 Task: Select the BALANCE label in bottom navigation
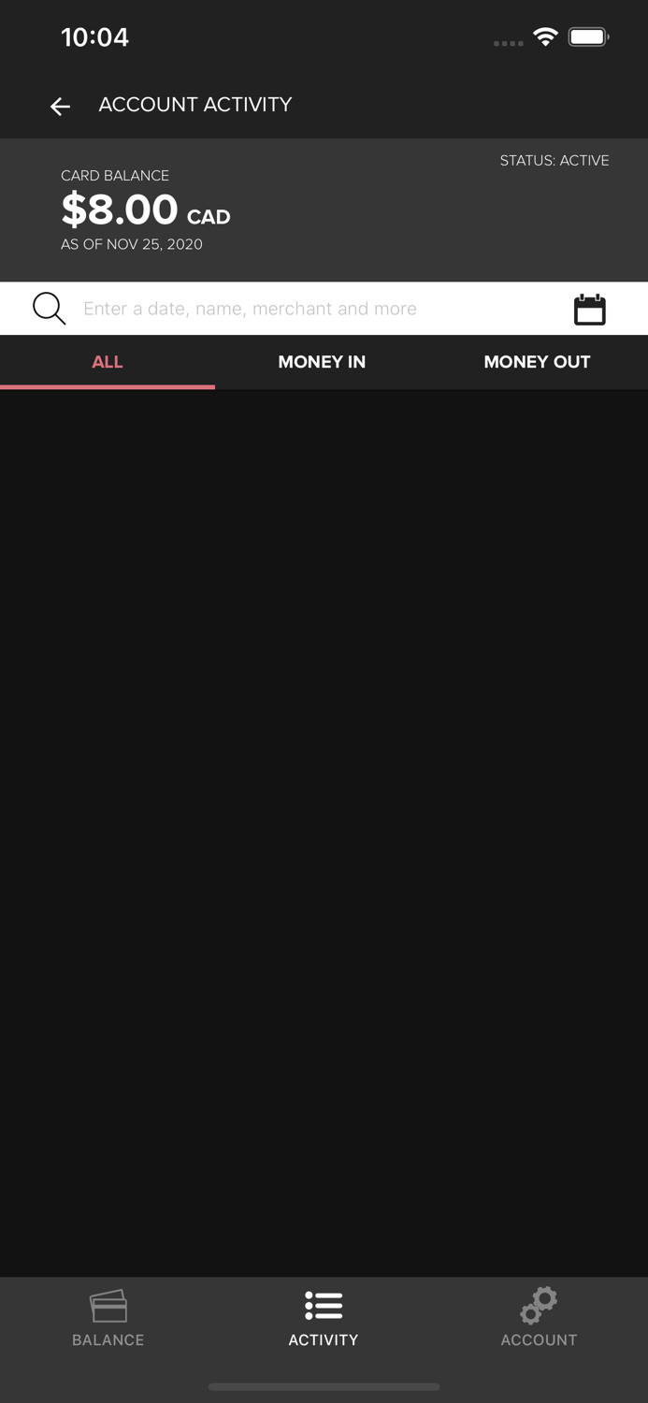pyautogui.click(x=108, y=1340)
